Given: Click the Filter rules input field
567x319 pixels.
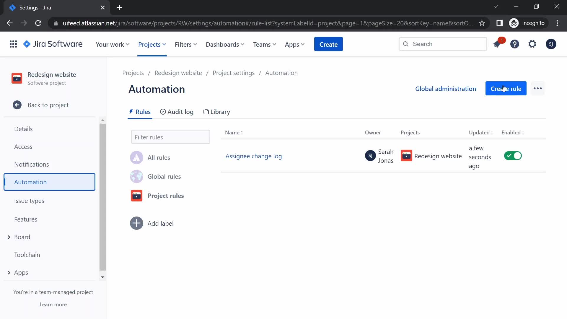Looking at the screenshot, I should click(x=171, y=137).
